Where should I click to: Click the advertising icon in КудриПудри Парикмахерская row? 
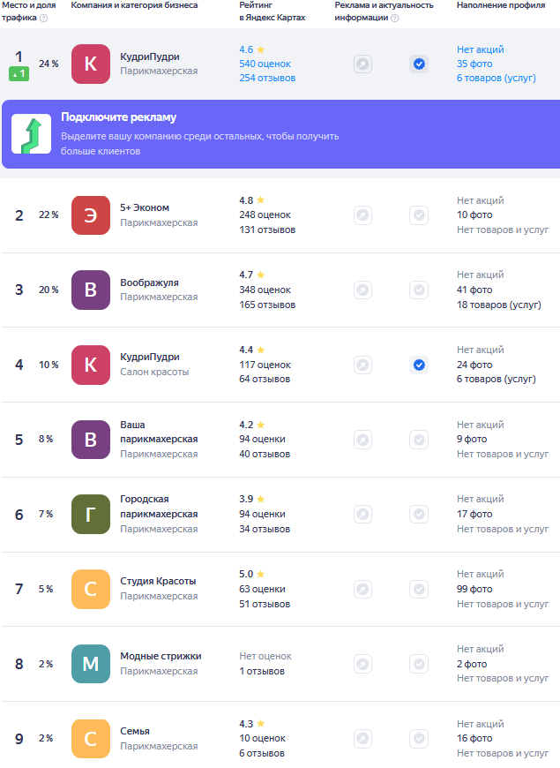pyautogui.click(x=362, y=64)
